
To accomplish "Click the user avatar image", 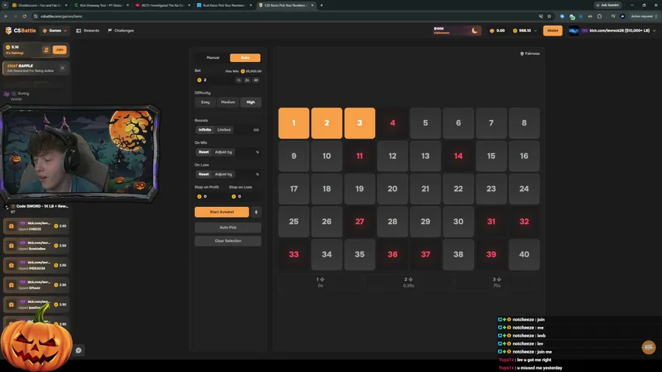I will pos(574,30).
